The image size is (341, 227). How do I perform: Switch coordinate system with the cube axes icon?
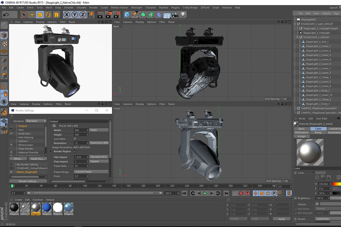(x=91, y=14)
